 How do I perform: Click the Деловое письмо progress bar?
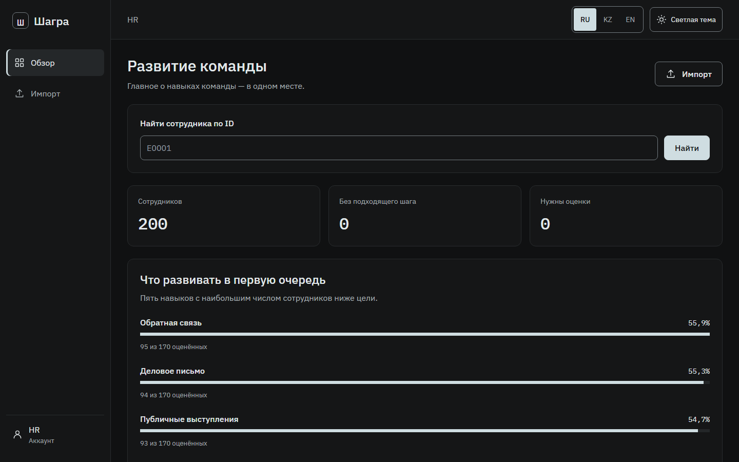(425, 382)
